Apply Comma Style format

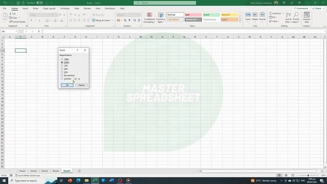[129, 20]
